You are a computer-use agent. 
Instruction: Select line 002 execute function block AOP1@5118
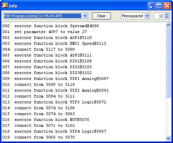(47, 38)
